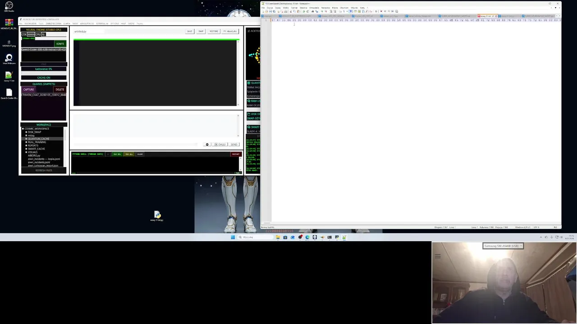577x324 pixels.
Task: Click New file icon in Notepad++ toolbar
Action: coord(263,11)
